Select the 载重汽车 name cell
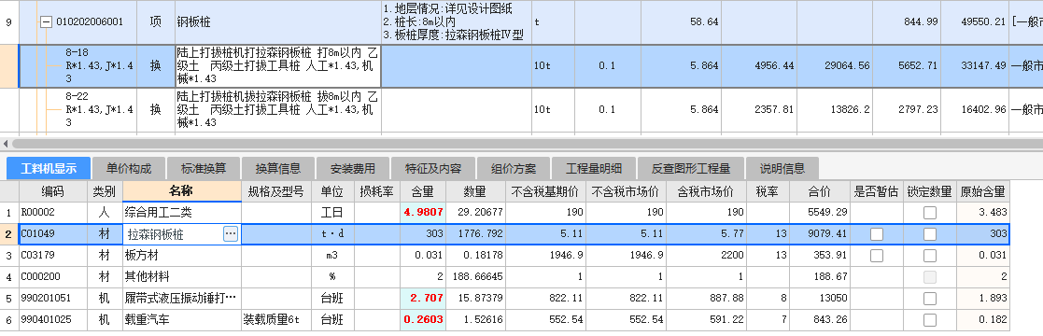This screenshot has height=336, width=1043. point(181,320)
